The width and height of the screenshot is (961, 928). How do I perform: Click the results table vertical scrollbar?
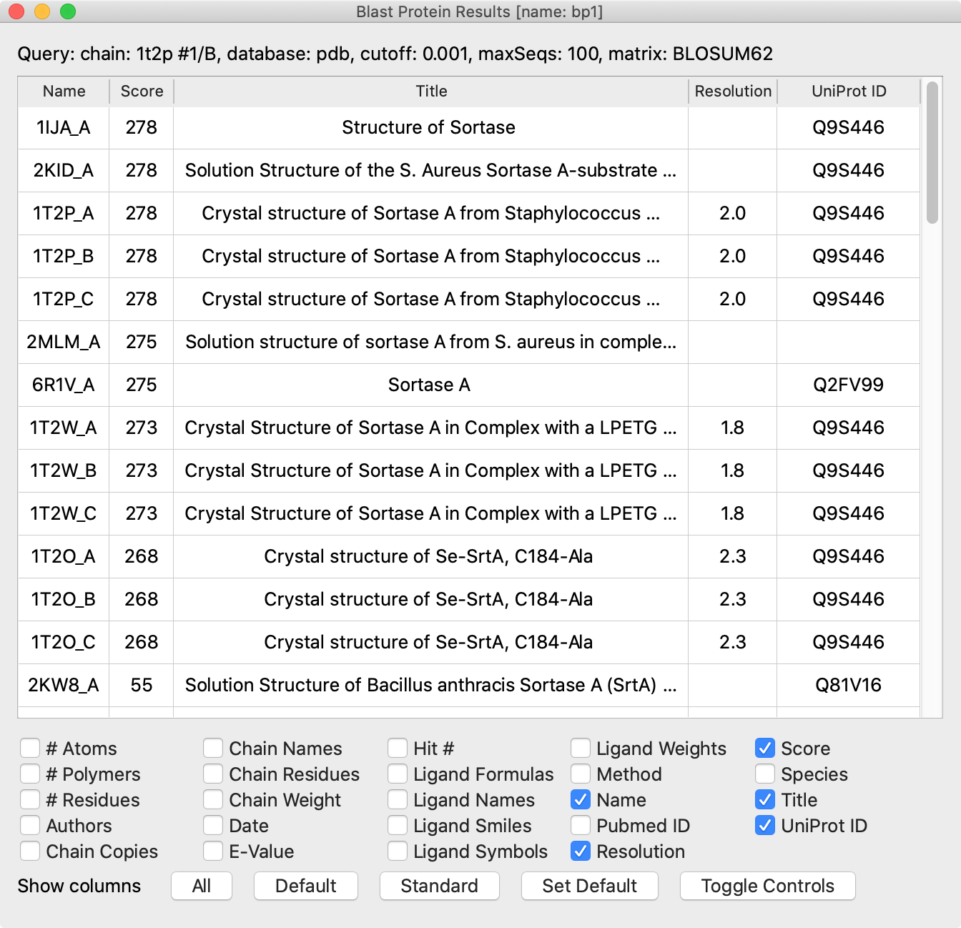point(932,154)
